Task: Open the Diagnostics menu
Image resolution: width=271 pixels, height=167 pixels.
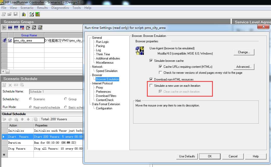Action: click(x=60, y=8)
